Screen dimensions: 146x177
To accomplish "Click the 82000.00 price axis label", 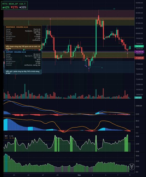I will point(139,13).
